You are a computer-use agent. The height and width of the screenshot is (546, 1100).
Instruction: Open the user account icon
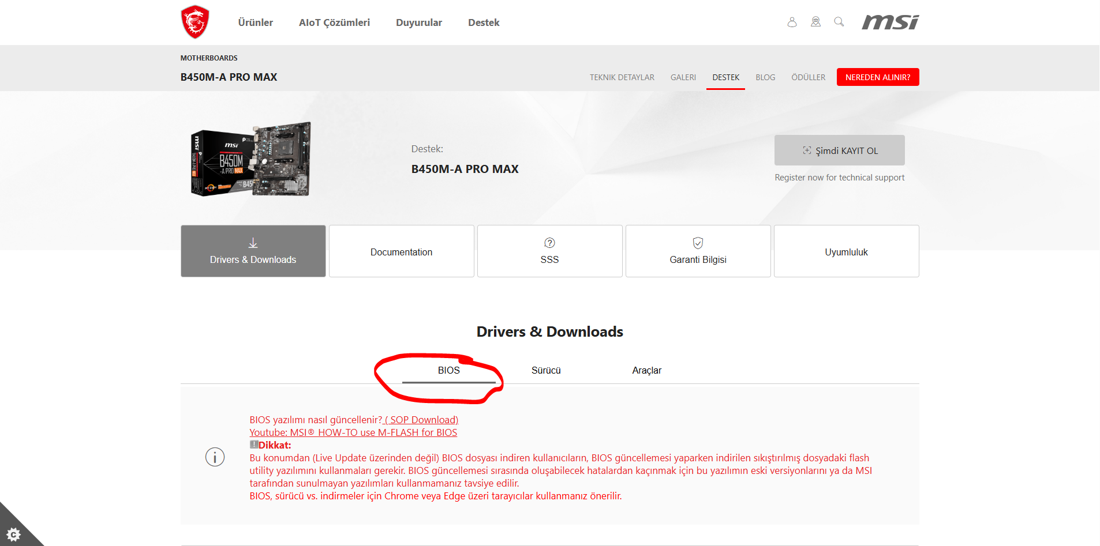792,22
